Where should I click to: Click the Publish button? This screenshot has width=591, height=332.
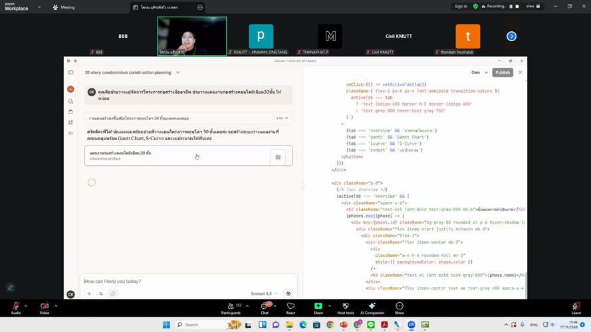[503, 72]
